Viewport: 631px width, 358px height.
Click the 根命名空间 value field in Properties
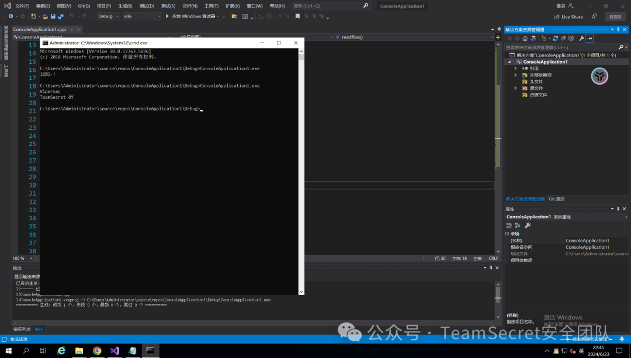click(597, 248)
